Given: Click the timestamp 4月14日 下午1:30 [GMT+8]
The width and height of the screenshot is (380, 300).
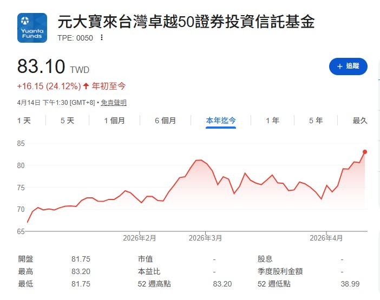Looking at the screenshot, I should point(56,103).
